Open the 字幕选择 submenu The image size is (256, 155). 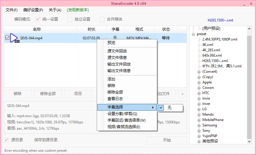coord(127,107)
